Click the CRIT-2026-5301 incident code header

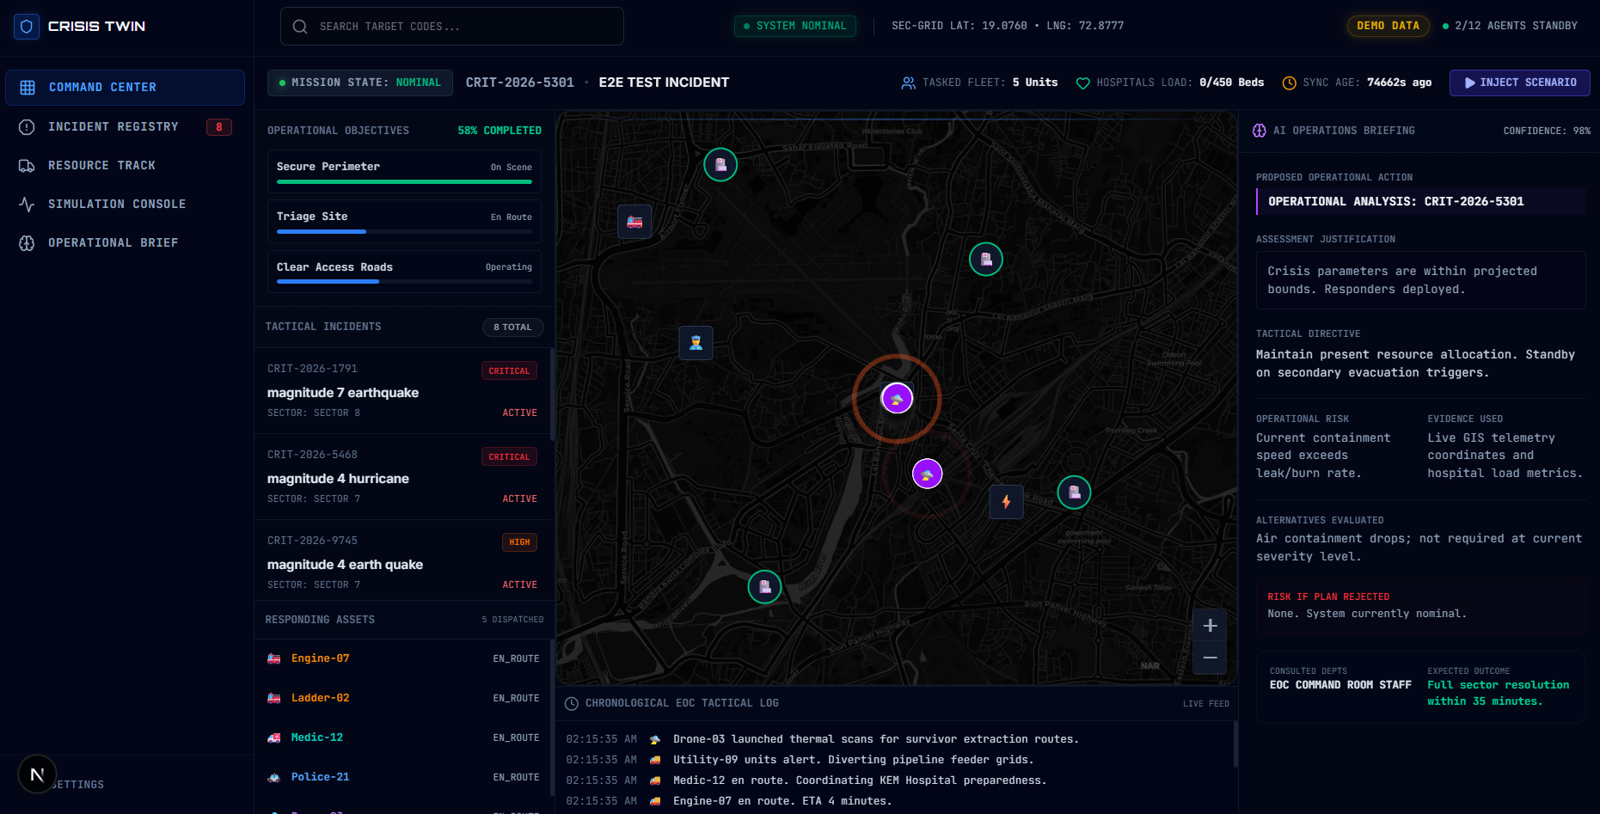pyautogui.click(x=520, y=83)
